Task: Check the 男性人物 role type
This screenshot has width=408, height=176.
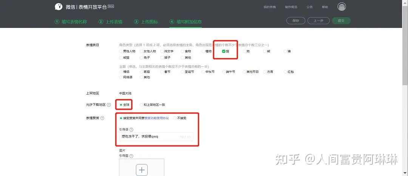Action: point(121,51)
